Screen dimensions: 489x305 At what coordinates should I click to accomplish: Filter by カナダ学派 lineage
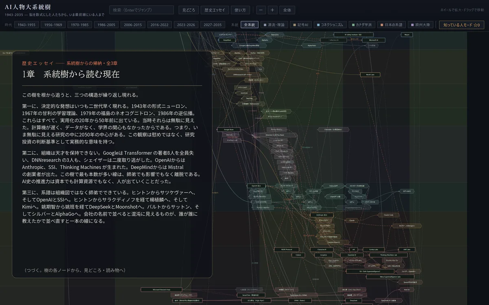tap(362, 25)
